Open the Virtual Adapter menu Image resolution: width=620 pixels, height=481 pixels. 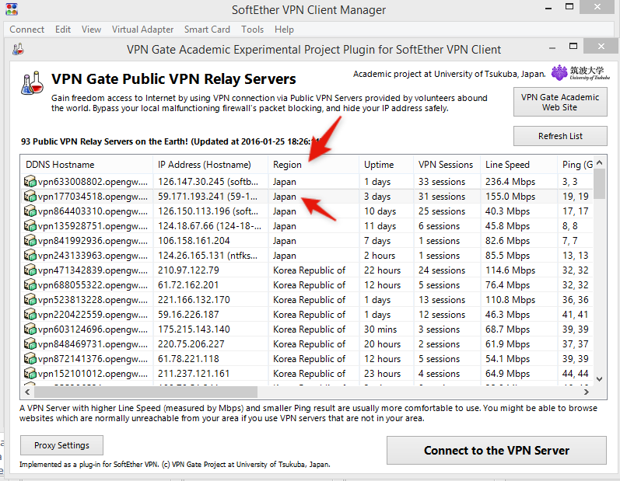click(142, 30)
